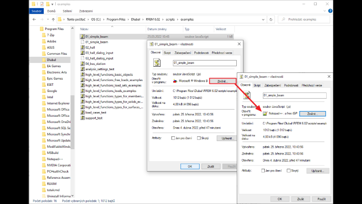
Task: Open Explorer help question mark icon
Action: [x=330, y=11]
